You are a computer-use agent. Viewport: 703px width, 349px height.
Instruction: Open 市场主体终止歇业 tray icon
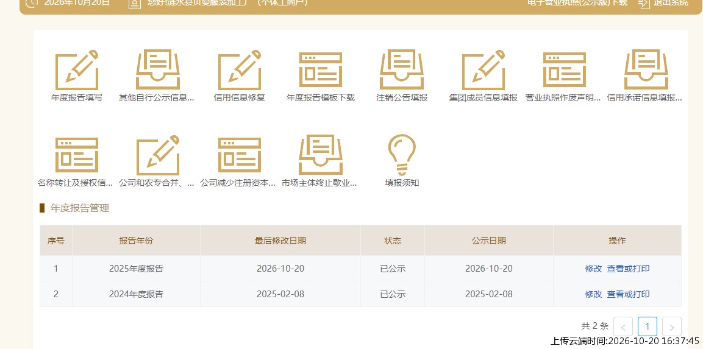tap(321, 155)
